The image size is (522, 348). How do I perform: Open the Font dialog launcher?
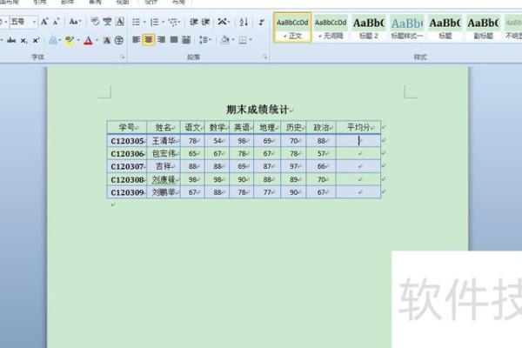pyautogui.click(x=122, y=57)
